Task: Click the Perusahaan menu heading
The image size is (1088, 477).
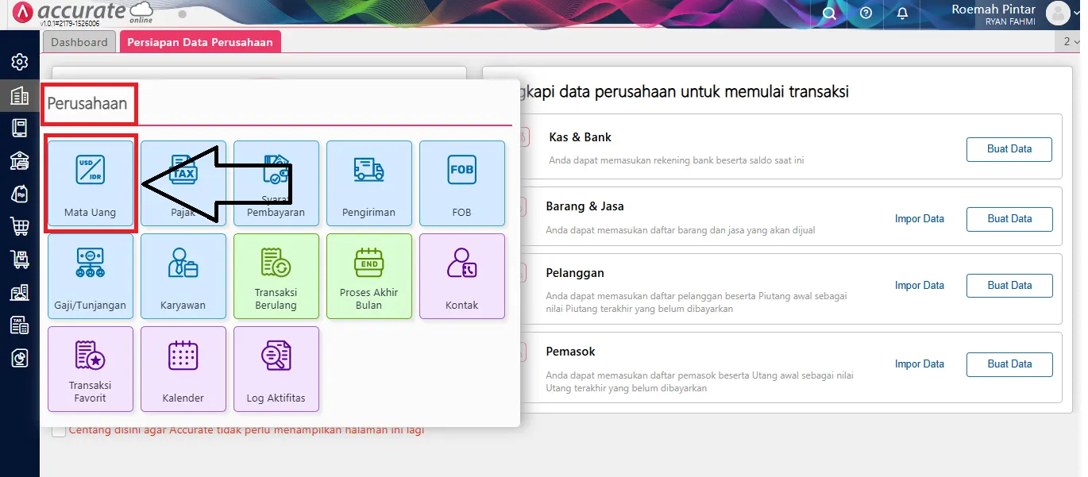Action: [87, 104]
